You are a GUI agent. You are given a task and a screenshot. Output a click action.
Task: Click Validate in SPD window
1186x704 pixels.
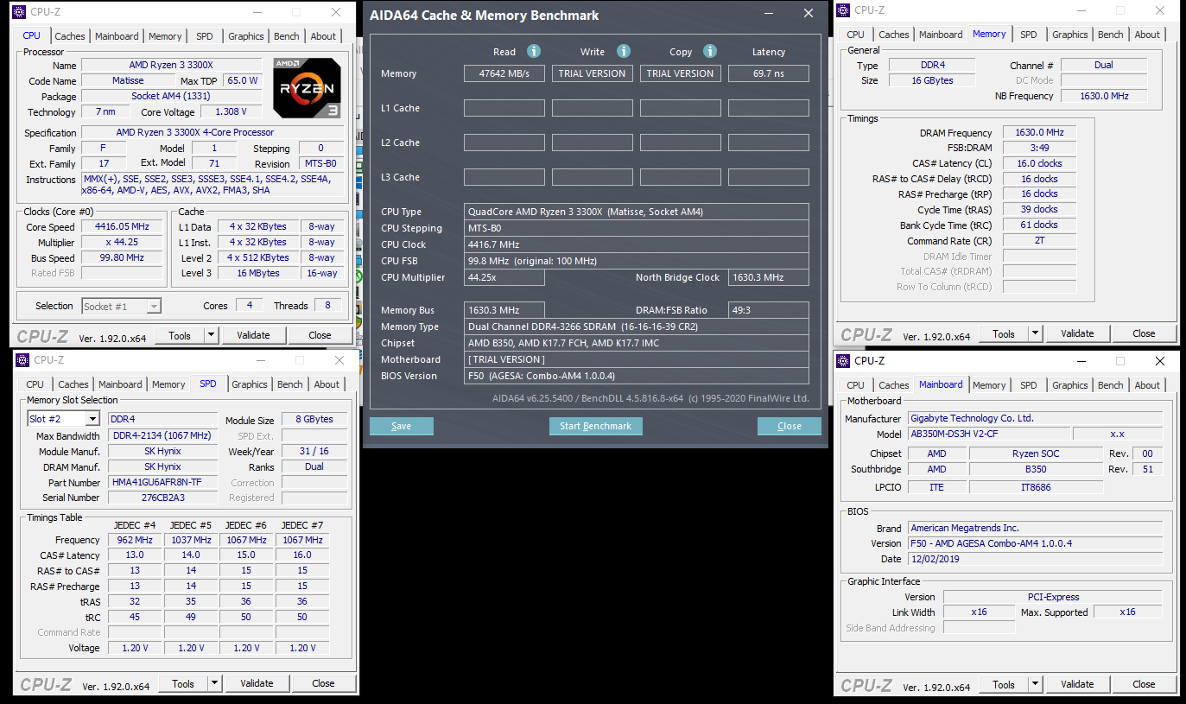click(x=257, y=683)
